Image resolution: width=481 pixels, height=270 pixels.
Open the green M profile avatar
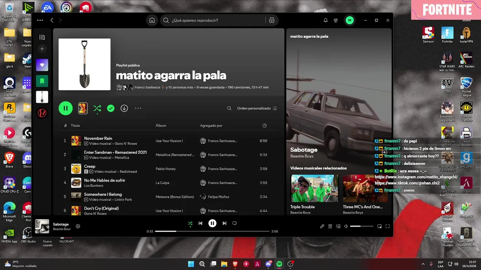coord(349,20)
